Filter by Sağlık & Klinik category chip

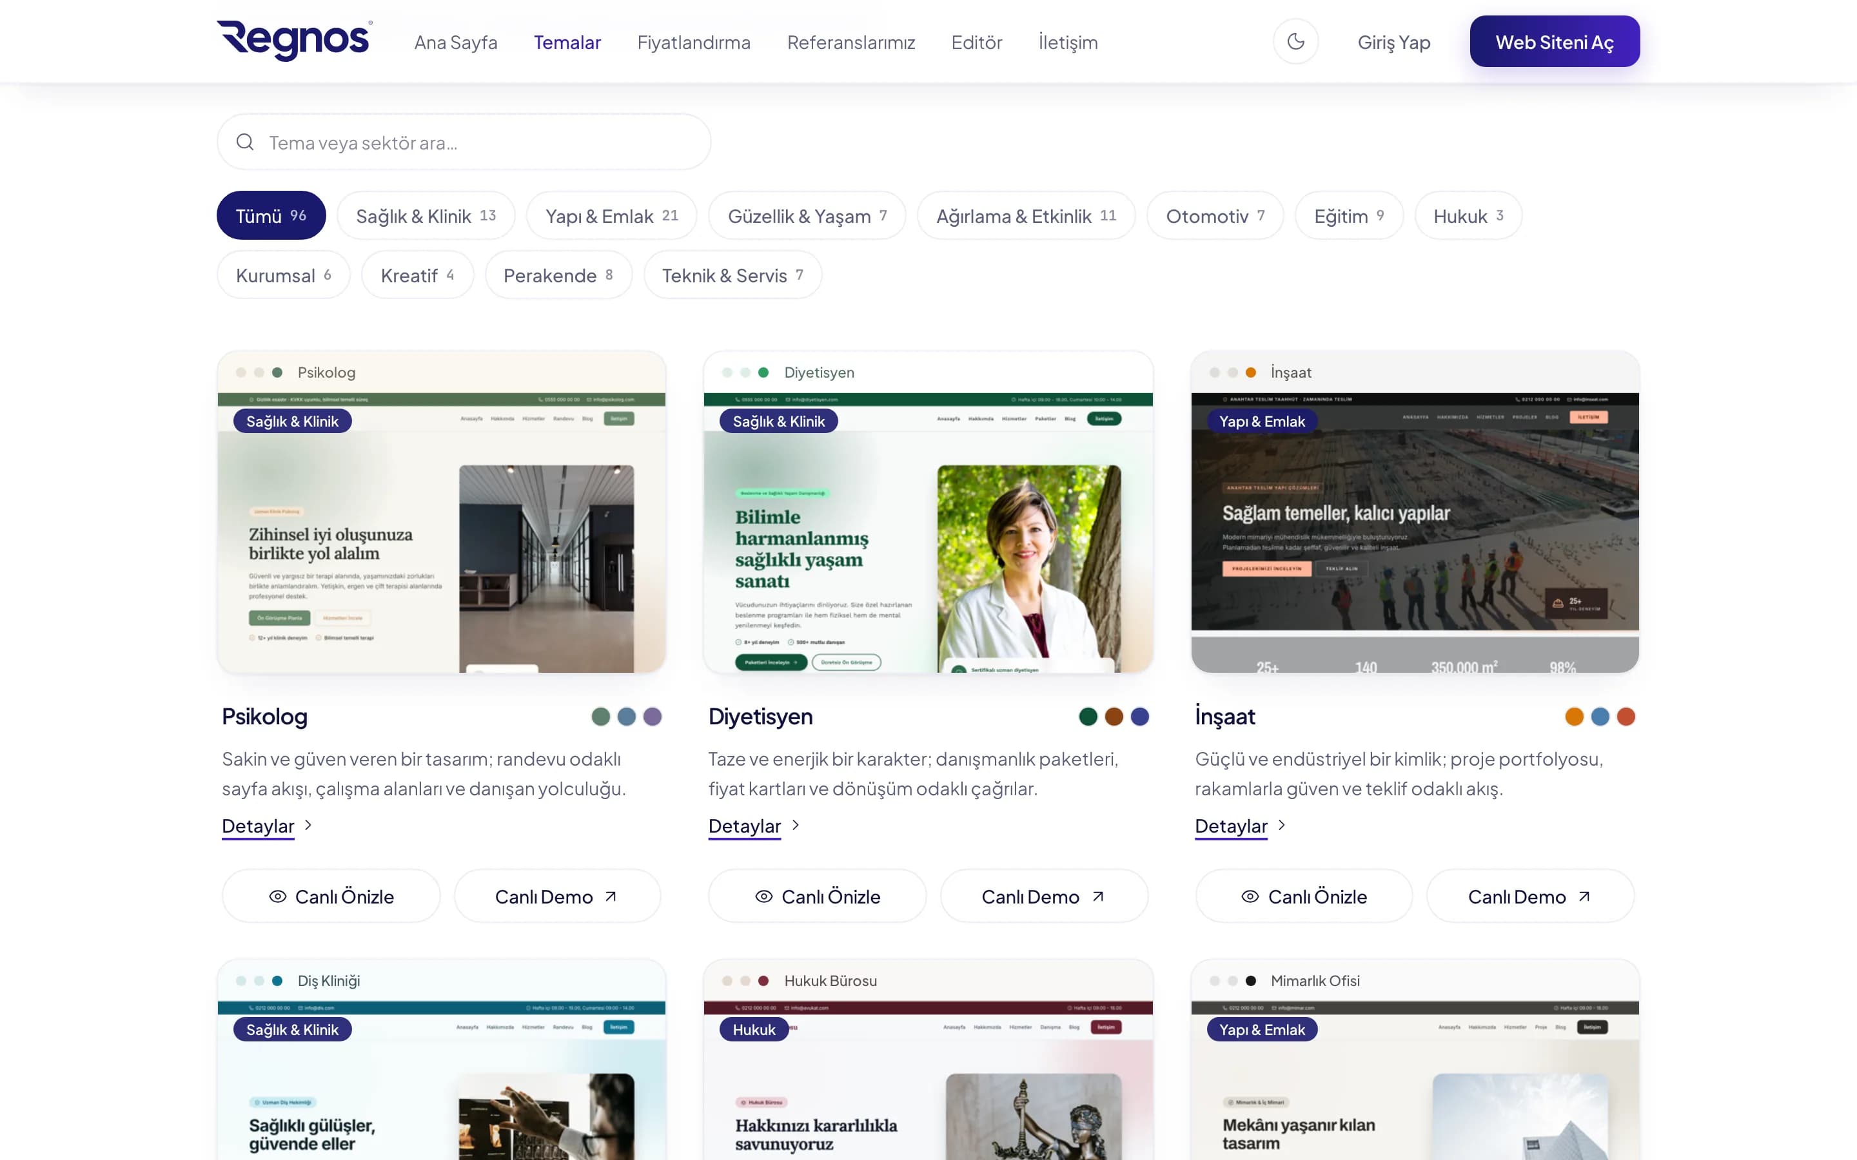pyautogui.click(x=426, y=216)
